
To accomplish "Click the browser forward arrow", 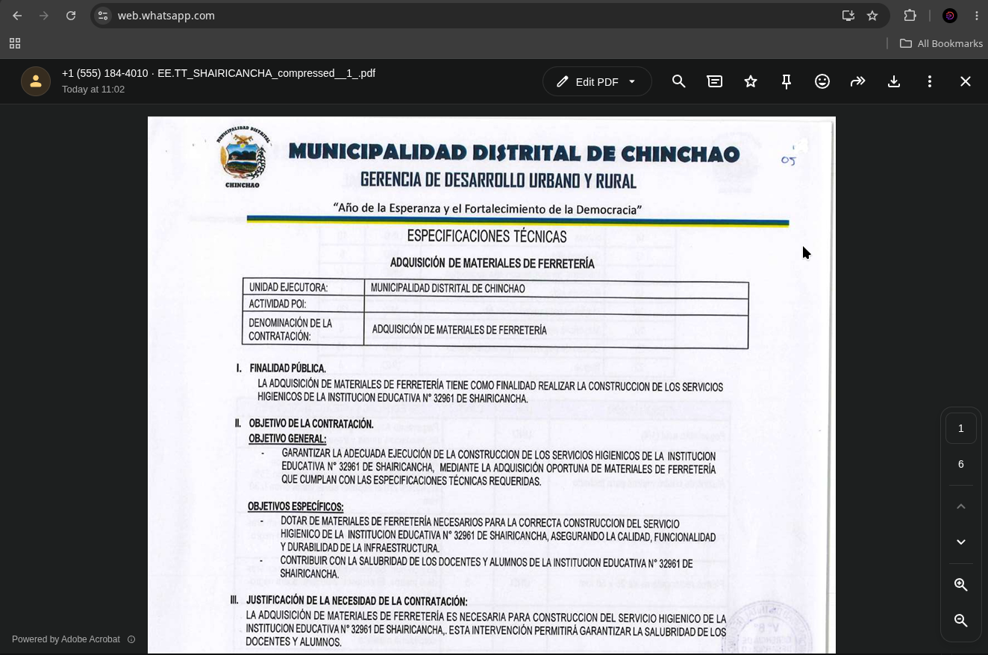I will 44,15.
